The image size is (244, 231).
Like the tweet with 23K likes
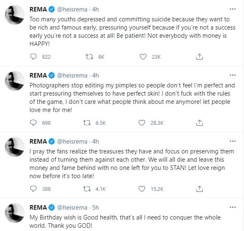[143, 57]
